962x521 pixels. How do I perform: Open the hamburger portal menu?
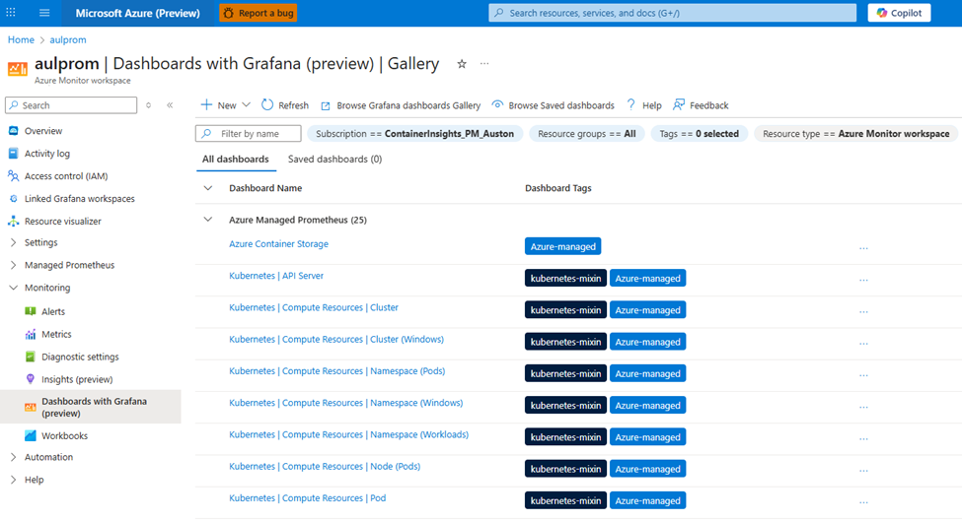coord(44,12)
